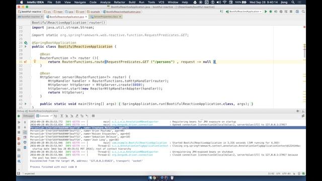Screen dimensions: 322x181
Task: Open the Navigate menu
Action: (x=80, y=2)
